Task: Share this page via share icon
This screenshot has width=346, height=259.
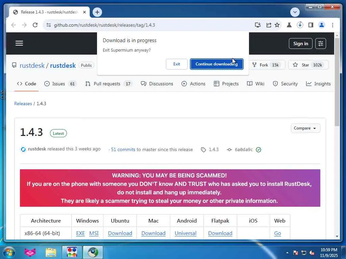Action: (269, 25)
